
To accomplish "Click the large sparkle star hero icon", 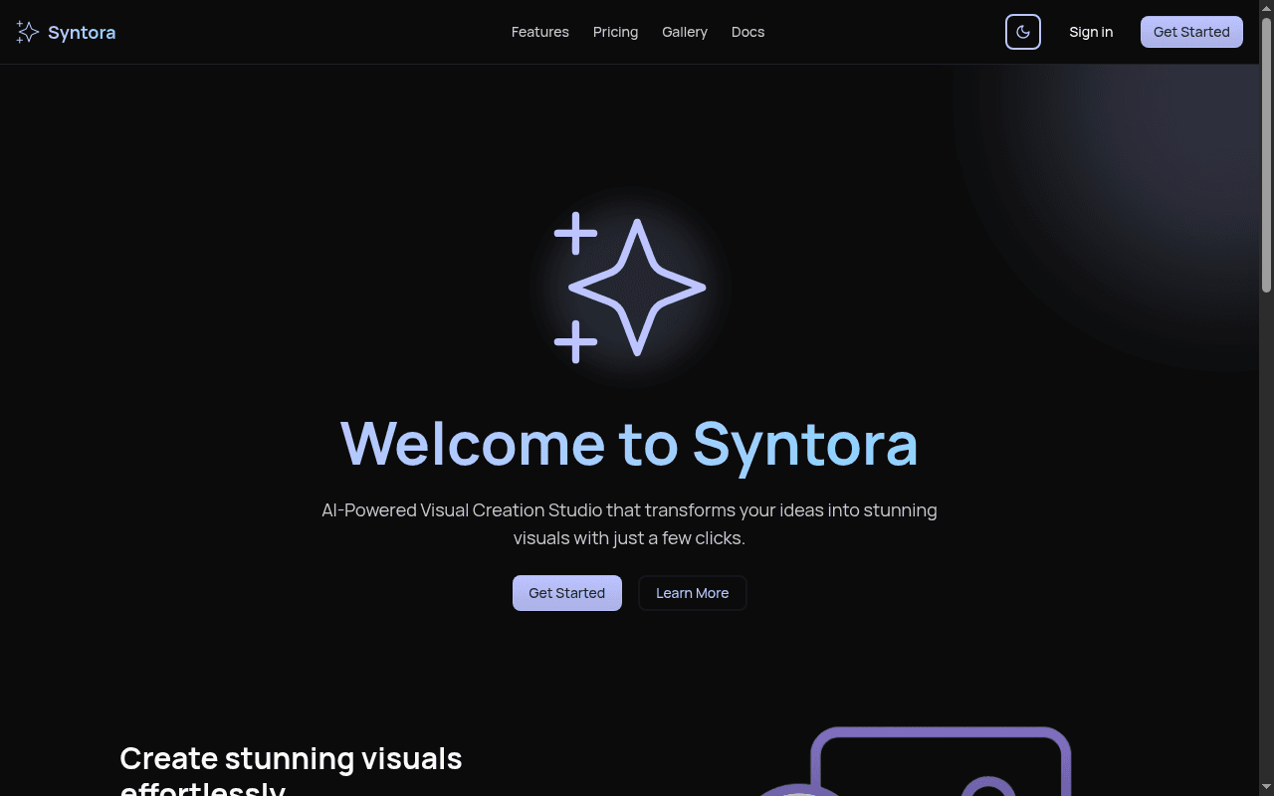I will tap(630, 288).
